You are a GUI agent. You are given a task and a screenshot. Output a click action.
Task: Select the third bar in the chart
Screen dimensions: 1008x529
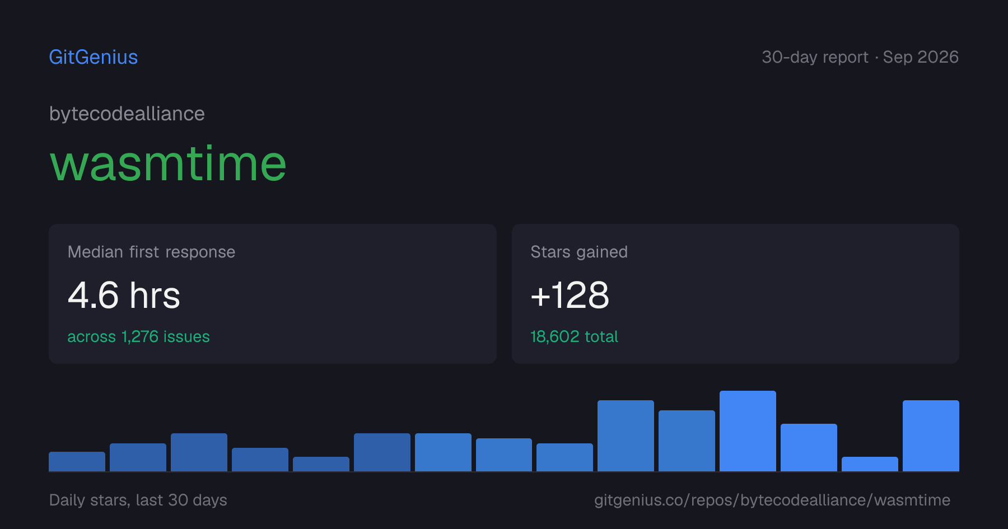click(x=199, y=452)
